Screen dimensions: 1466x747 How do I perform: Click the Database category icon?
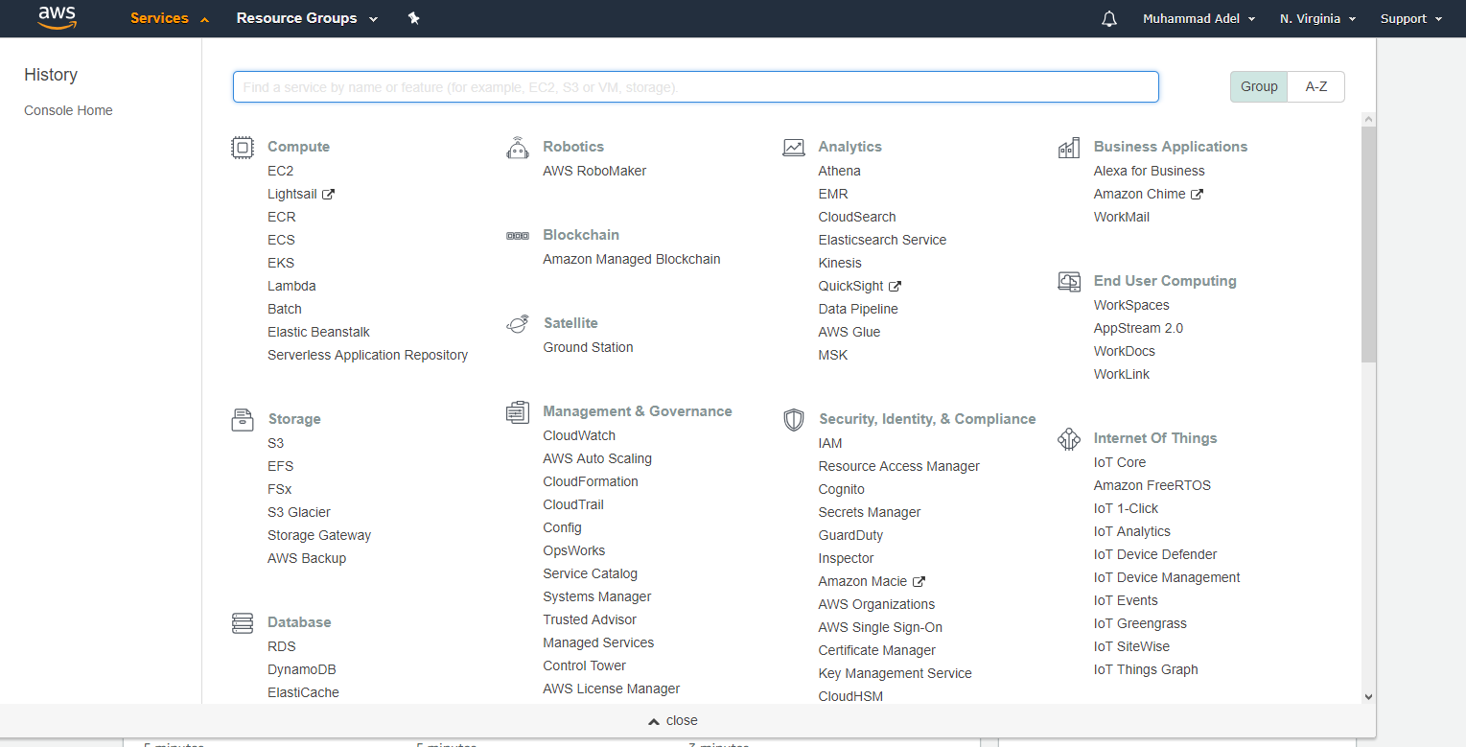(x=243, y=623)
